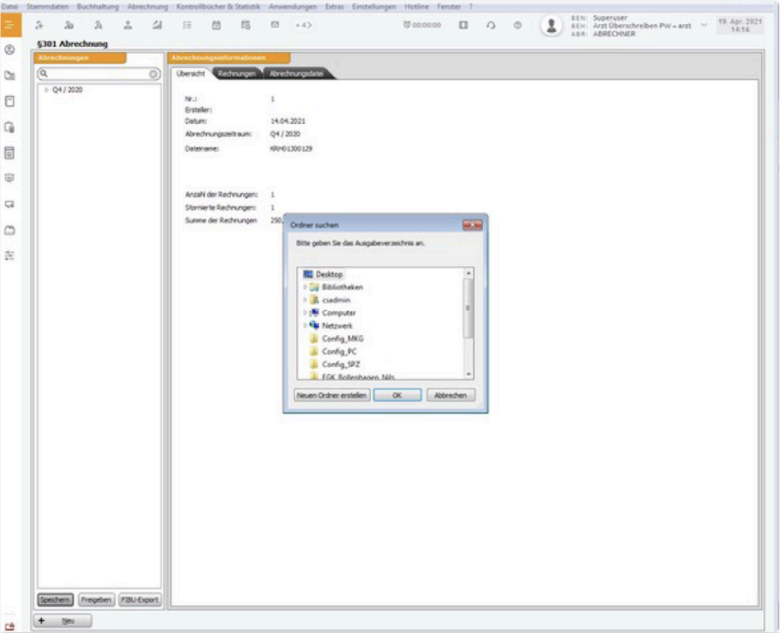
Task: Open the Fenster menu
Action: pyautogui.click(x=449, y=6)
